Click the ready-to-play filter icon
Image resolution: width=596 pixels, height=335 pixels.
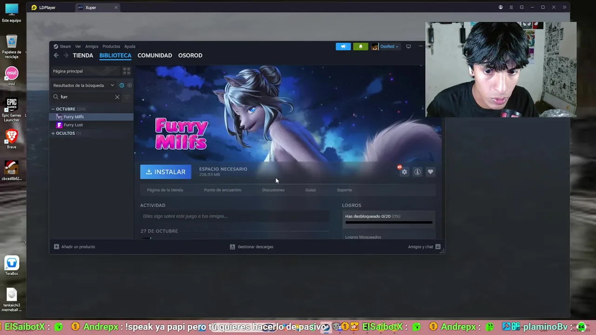click(129, 85)
